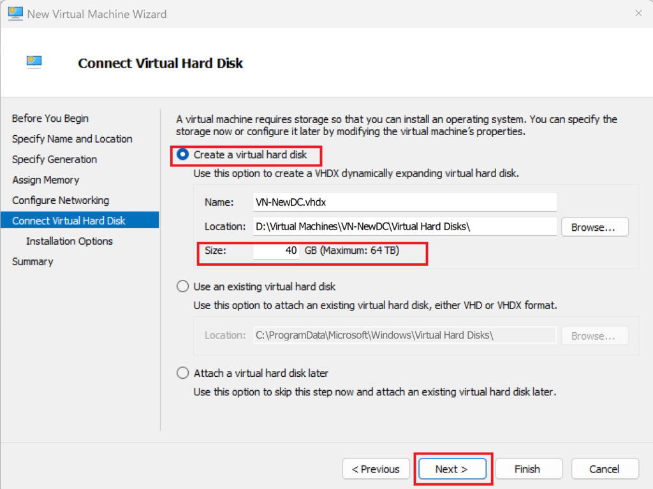The height and width of the screenshot is (489, 653).
Task: Select the Create a virtual hard disk option
Action: click(183, 154)
